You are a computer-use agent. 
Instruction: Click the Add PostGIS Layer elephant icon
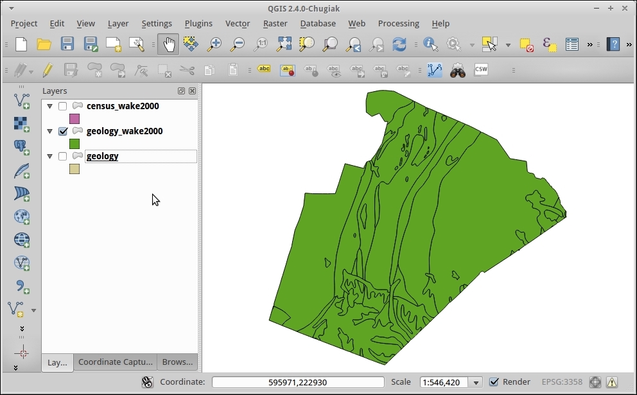[x=22, y=147]
